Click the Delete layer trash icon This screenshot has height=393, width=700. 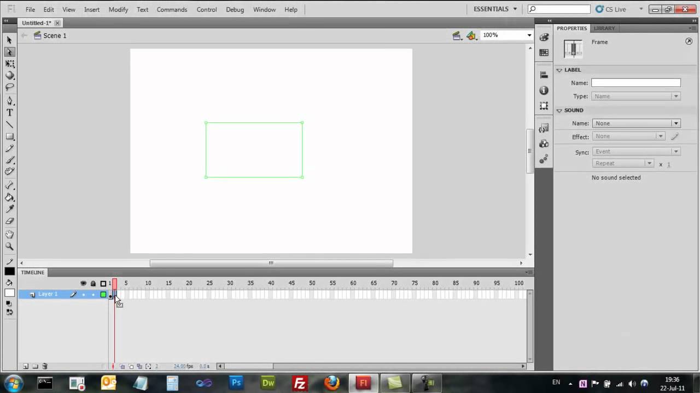coord(45,366)
